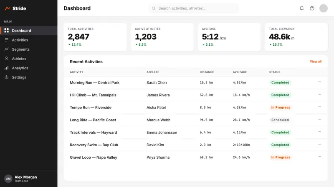Open Athletes in the sidebar
334x187 pixels.
tap(28, 59)
